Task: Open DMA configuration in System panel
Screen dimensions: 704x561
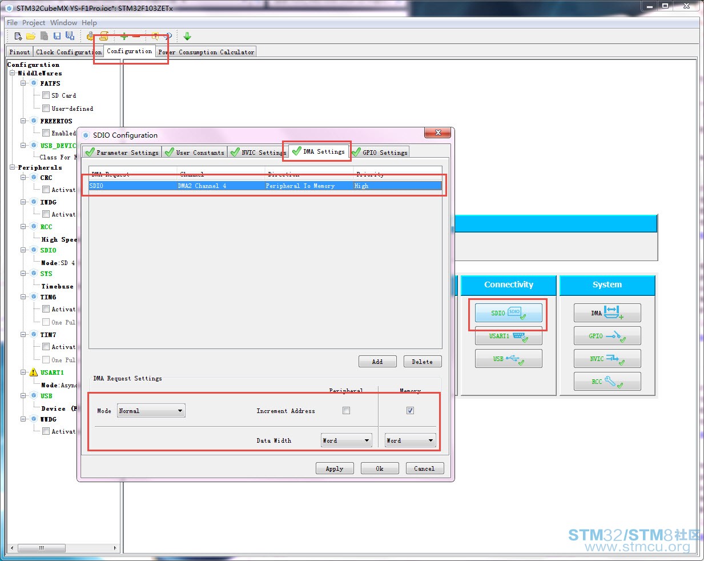Action: 608,313
